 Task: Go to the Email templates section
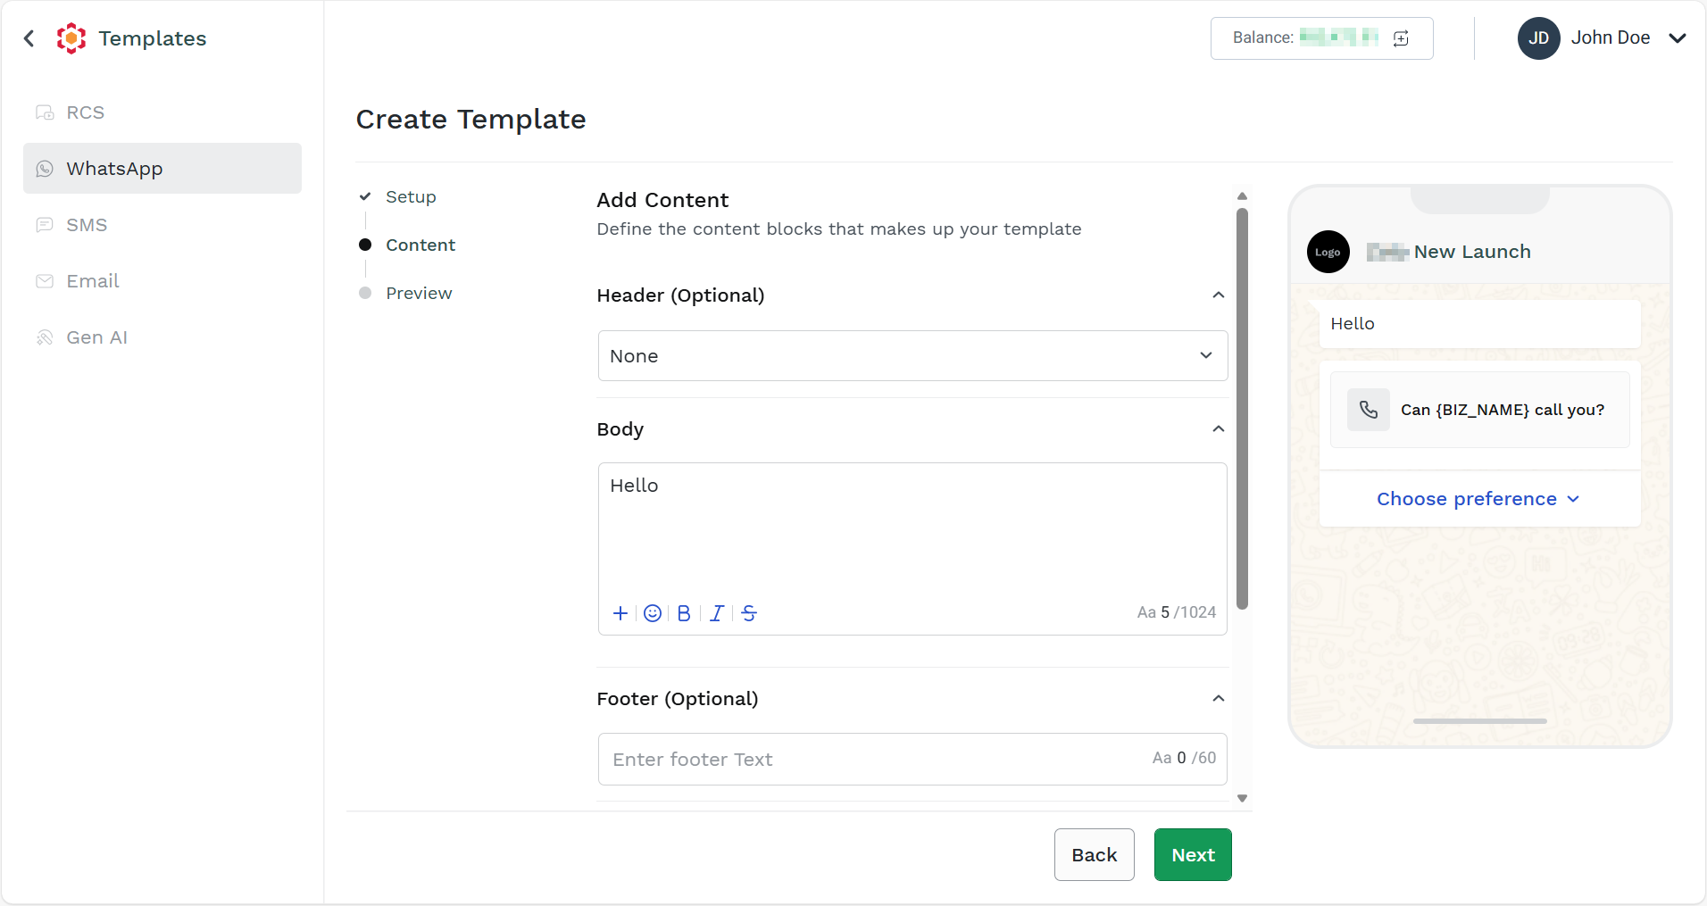93,281
